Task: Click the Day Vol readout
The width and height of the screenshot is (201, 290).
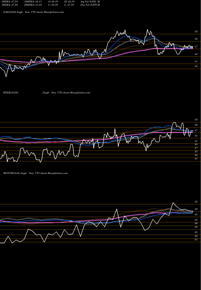Action: point(90,4)
